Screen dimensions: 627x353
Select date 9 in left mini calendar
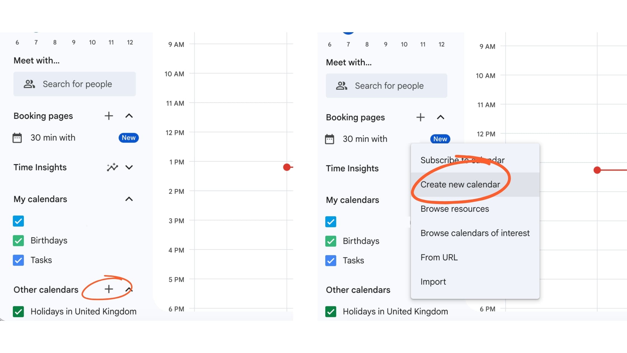point(74,42)
